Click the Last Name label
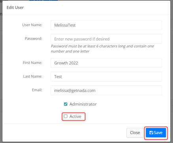173x143 pixels. 33,76
